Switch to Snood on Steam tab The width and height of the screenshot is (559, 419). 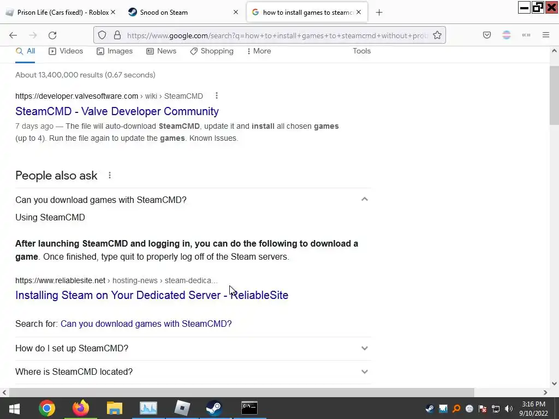(183, 13)
